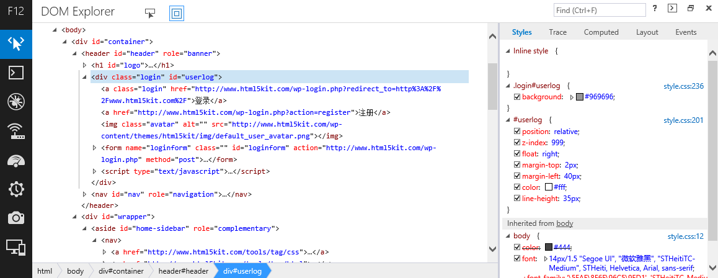Image resolution: width=718 pixels, height=278 pixels.
Task: Open the Console tool in sidebar
Action: [16, 73]
